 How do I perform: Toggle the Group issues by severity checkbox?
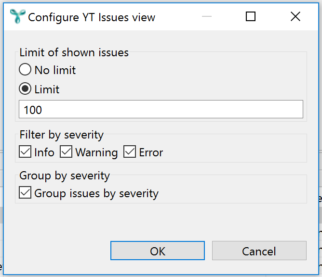click(x=25, y=192)
